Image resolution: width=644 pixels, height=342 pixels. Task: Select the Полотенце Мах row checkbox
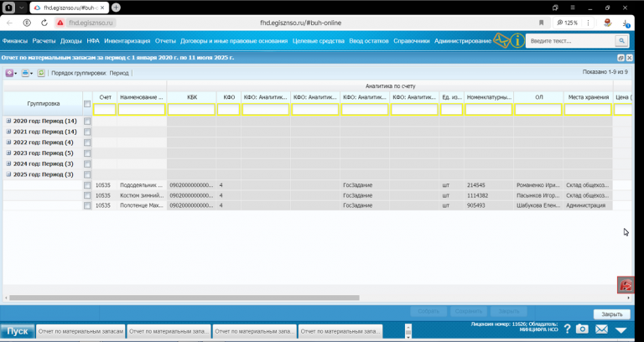(87, 205)
